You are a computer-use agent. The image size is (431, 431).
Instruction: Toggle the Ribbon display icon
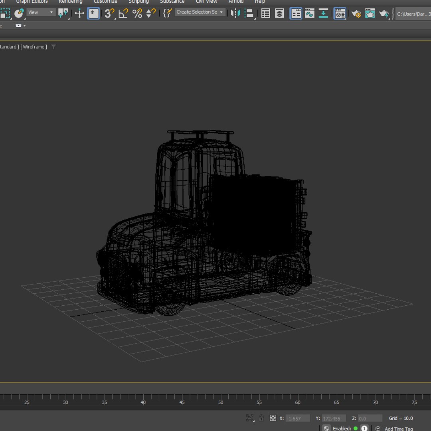click(296, 14)
